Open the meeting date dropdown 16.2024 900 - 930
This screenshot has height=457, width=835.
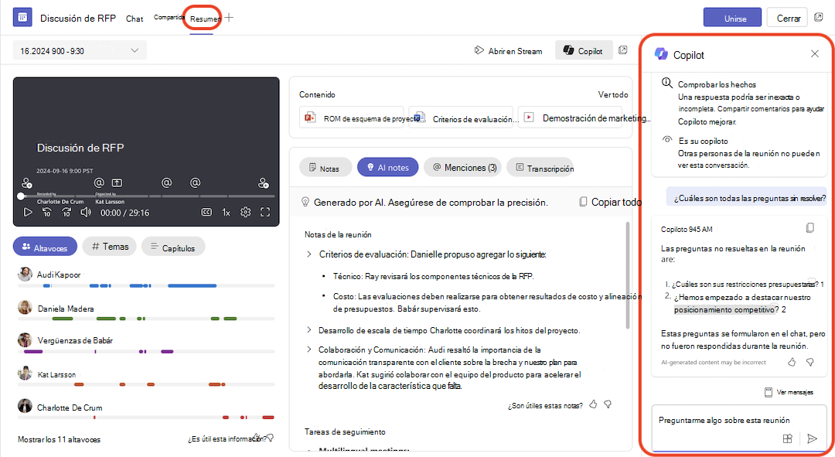pyautogui.click(x=80, y=50)
